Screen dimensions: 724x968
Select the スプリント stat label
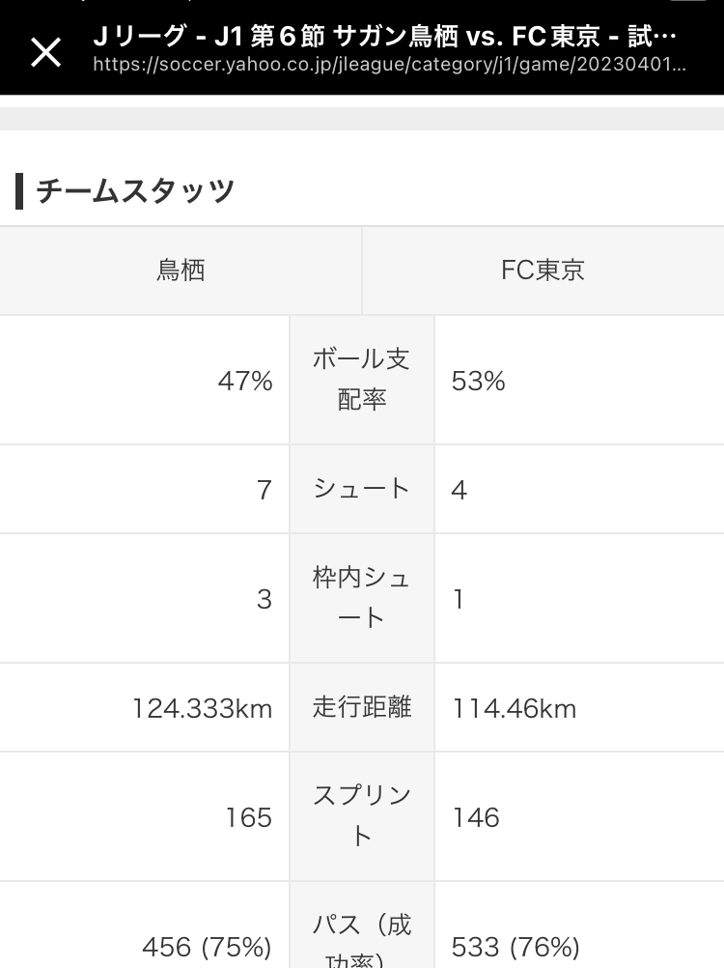click(x=361, y=815)
